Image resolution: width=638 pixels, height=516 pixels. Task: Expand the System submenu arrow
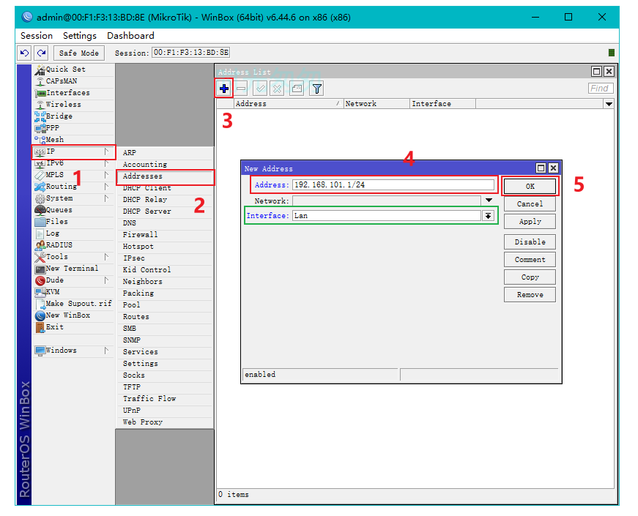[106, 198]
